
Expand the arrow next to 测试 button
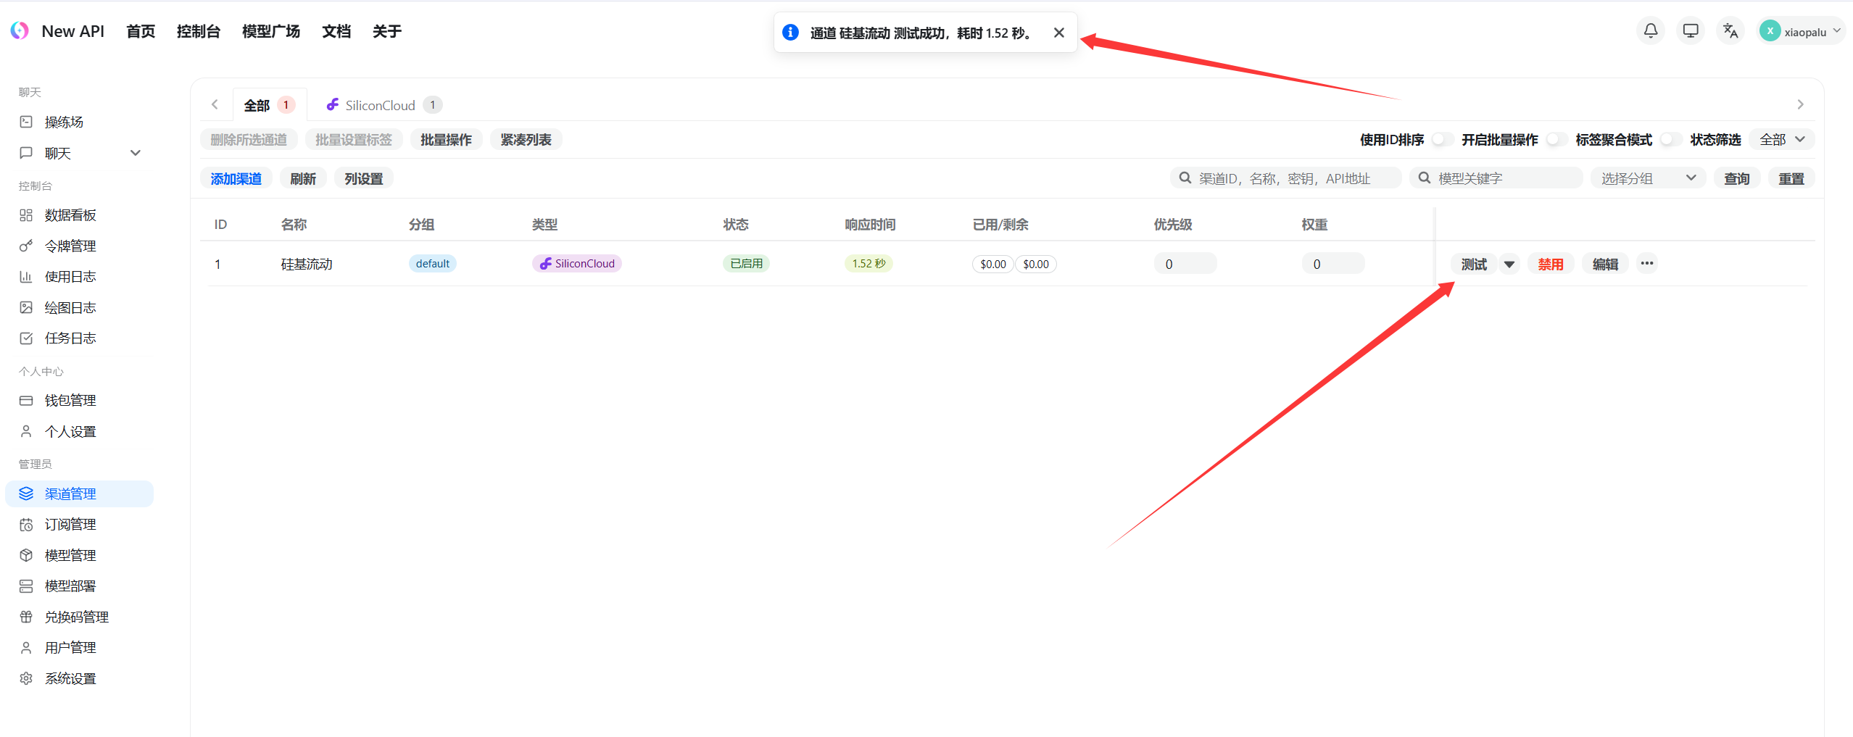pyautogui.click(x=1509, y=265)
